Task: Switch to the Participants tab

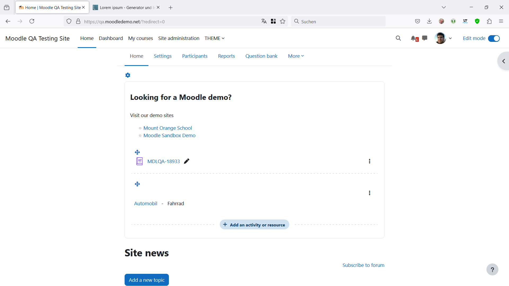Action: pyautogui.click(x=195, y=56)
